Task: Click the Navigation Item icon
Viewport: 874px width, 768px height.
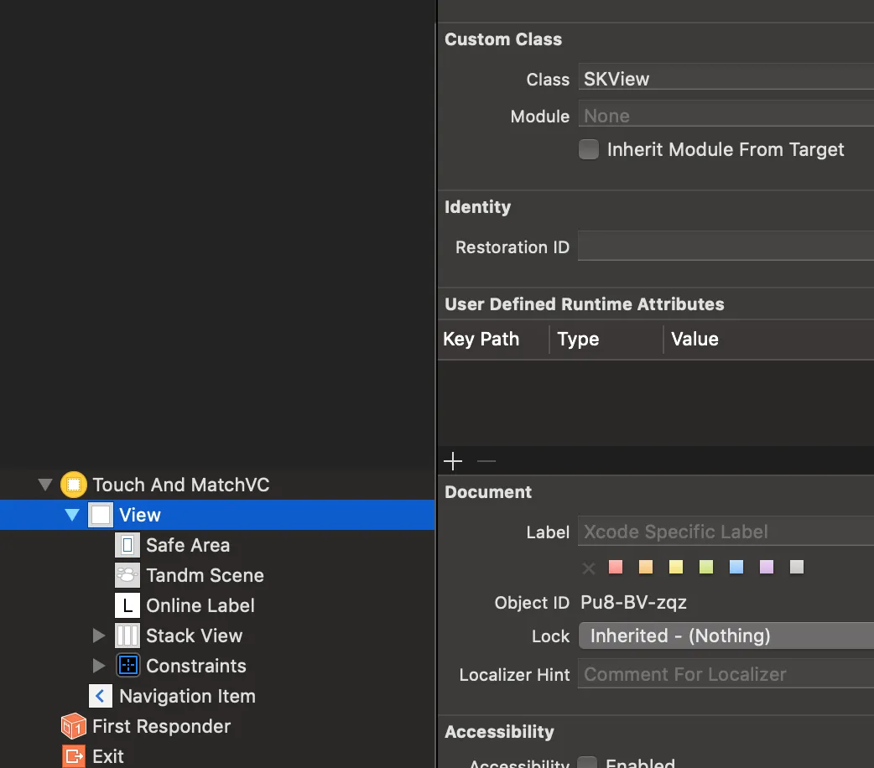Action: pos(101,696)
